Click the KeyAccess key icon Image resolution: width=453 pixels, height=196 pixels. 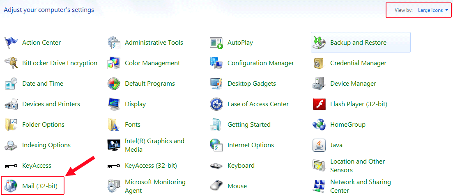click(11, 166)
